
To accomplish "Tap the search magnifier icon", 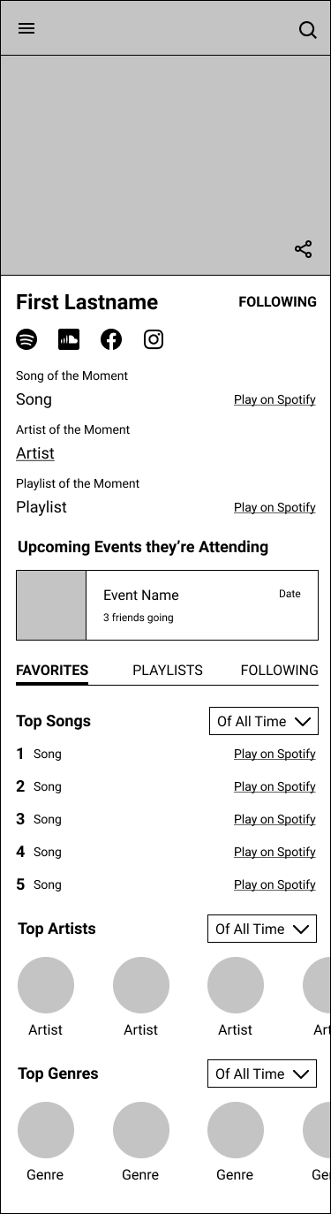I will point(307,30).
